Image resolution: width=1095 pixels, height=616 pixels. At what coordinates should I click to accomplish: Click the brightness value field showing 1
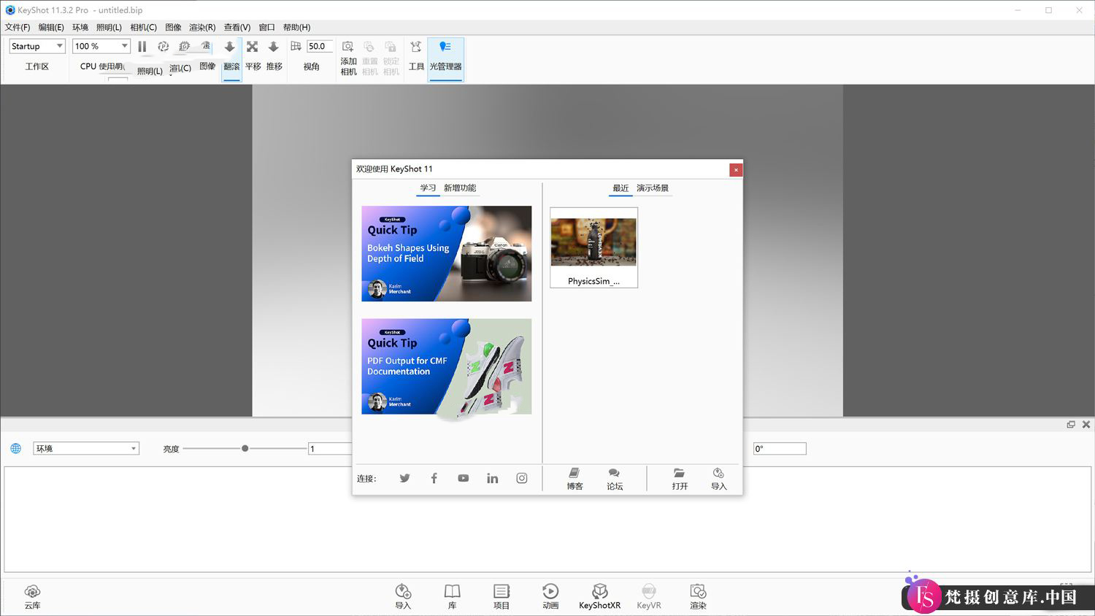coord(330,448)
